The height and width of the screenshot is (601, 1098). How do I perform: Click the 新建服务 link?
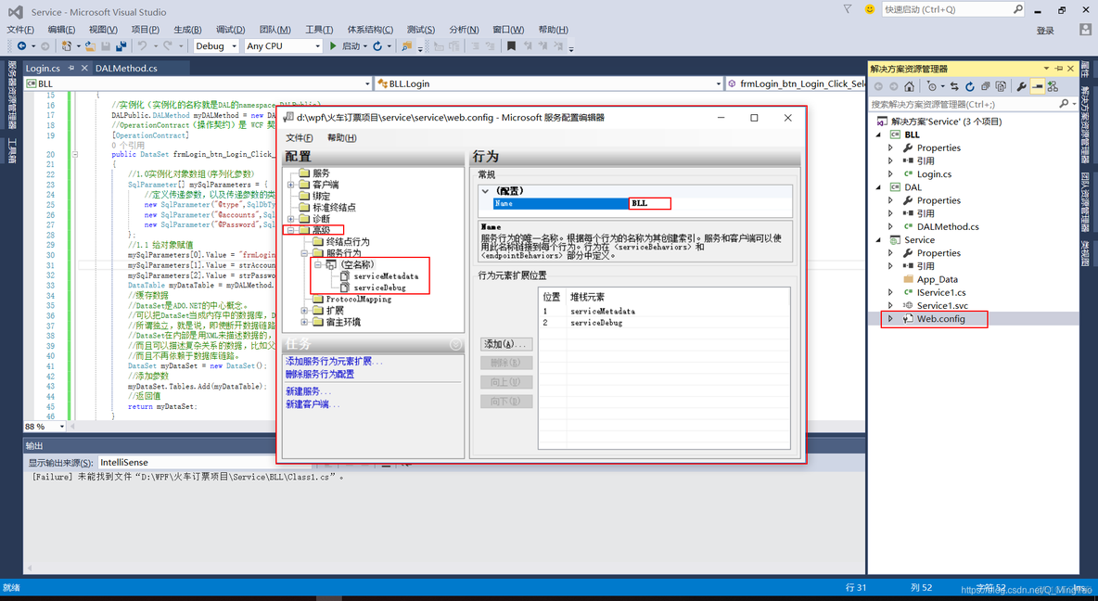[x=307, y=391]
